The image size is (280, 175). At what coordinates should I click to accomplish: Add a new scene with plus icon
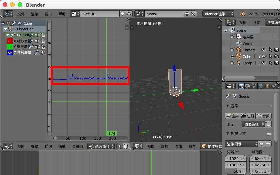[x=187, y=14]
